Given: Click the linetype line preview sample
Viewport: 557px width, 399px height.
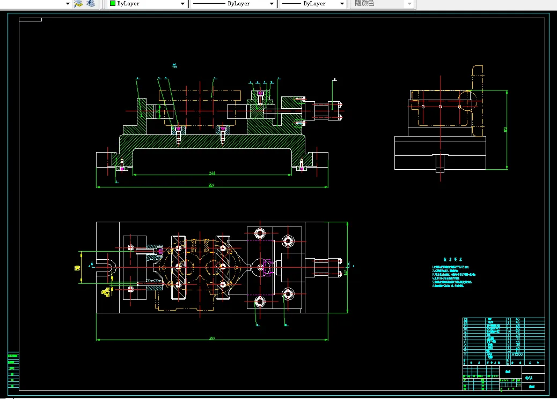Looking at the screenshot, I should coord(209,3).
